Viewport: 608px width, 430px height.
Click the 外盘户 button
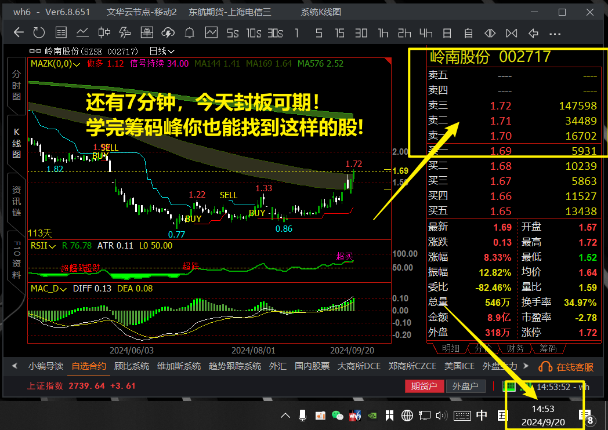tap(465, 386)
